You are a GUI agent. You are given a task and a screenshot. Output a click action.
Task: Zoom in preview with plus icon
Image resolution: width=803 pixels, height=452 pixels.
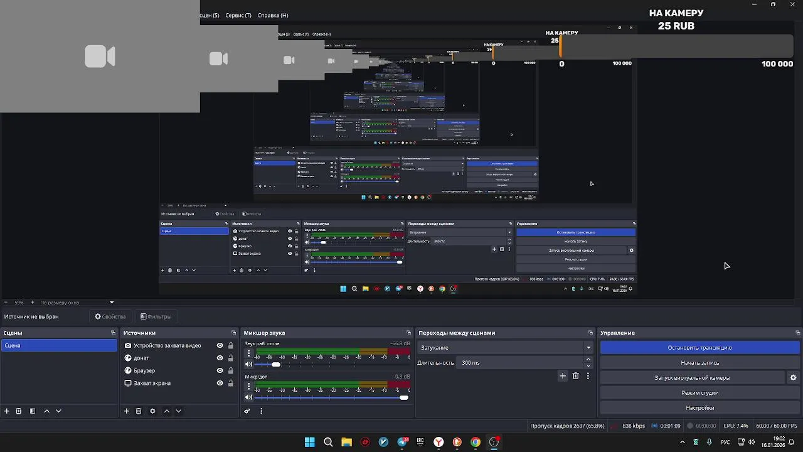pos(34,303)
